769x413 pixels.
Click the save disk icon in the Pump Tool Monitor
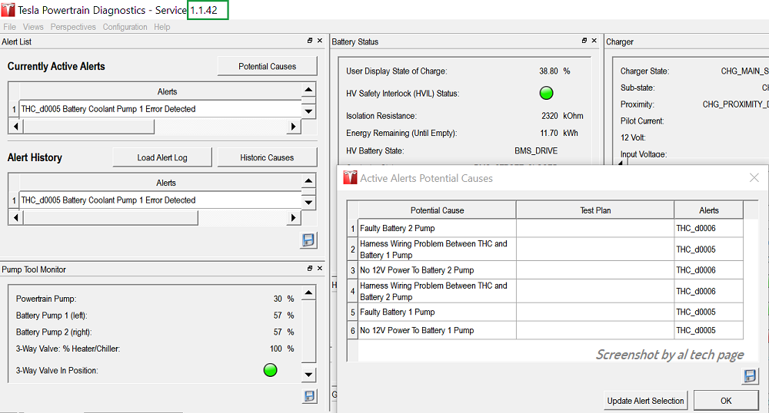click(x=309, y=396)
